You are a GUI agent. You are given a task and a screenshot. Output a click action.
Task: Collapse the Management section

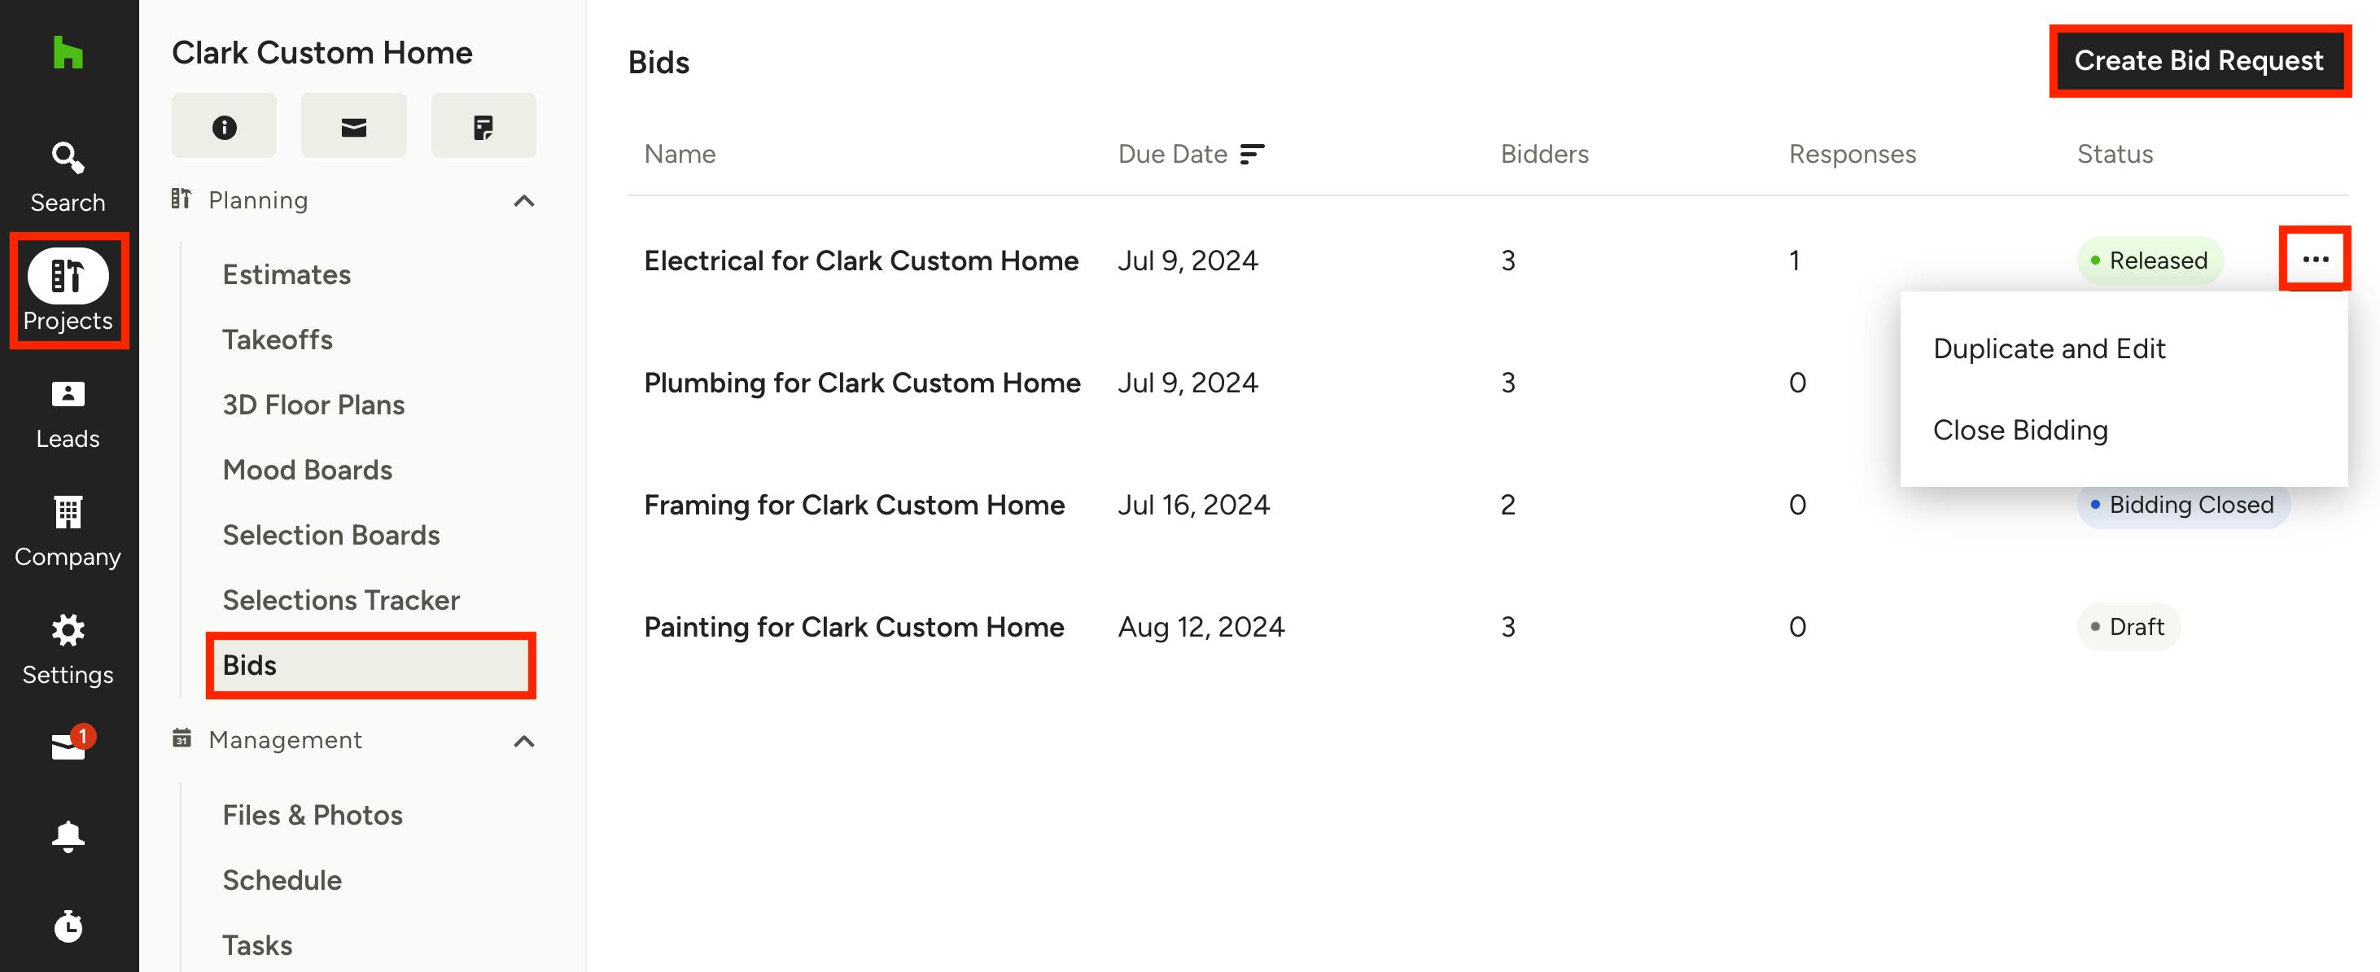(x=524, y=741)
